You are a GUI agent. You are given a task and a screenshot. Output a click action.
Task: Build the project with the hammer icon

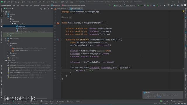click(110, 5)
